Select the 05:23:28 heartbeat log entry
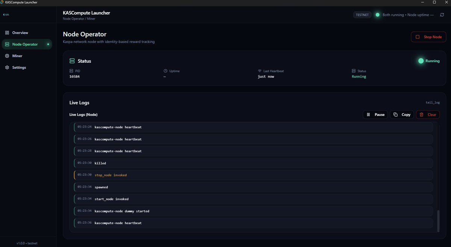Image resolution: width=451 pixels, height=247 pixels. pos(253,151)
